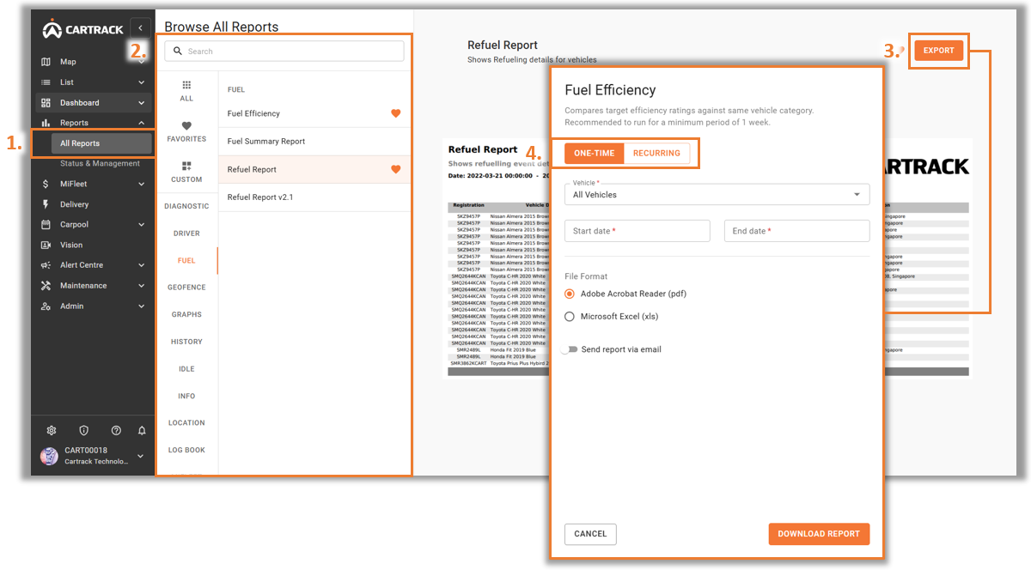Viewport: 1031px width, 570px height.
Task: Expand the MiFleet menu chevron
Action: pyautogui.click(x=142, y=184)
